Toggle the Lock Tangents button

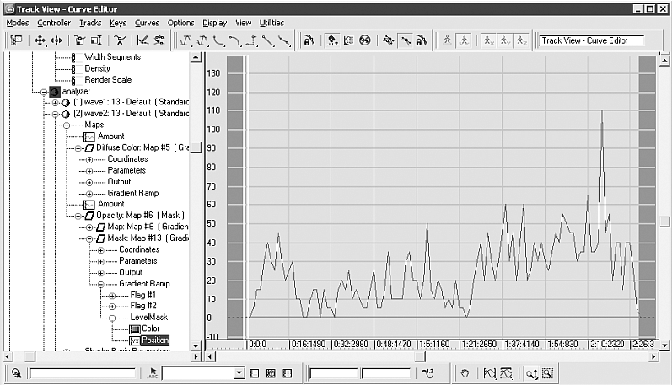click(x=422, y=40)
